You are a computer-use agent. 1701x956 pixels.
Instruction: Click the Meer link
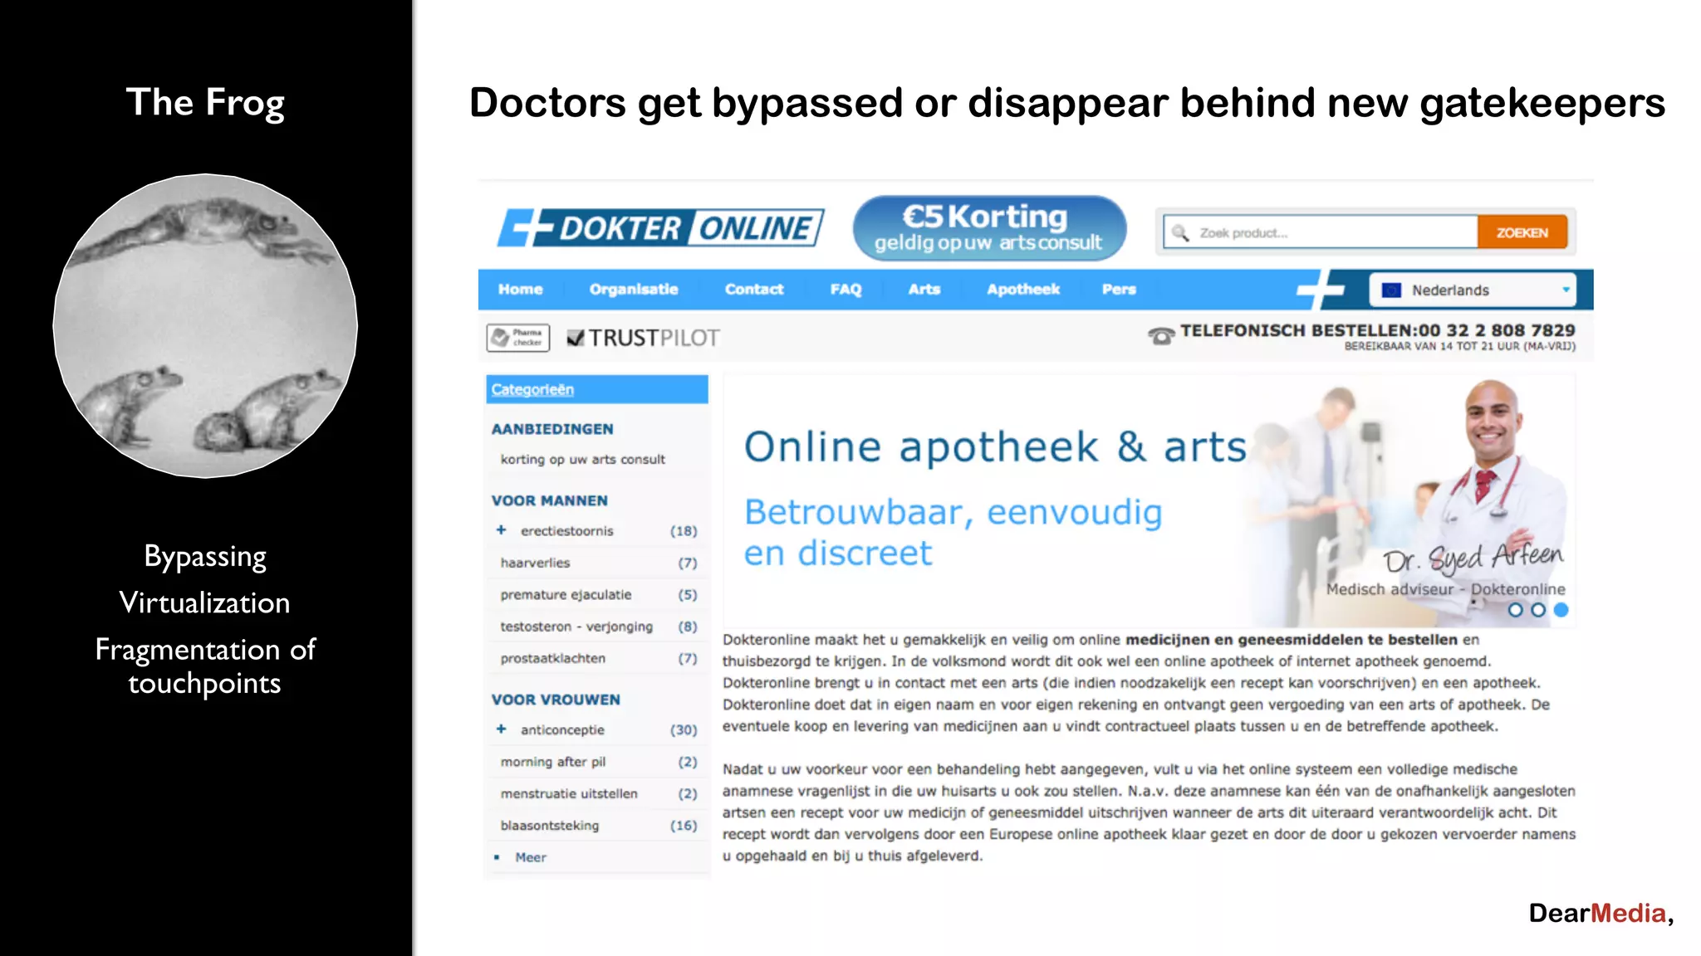pyautogui.click(x=531, y=857)
